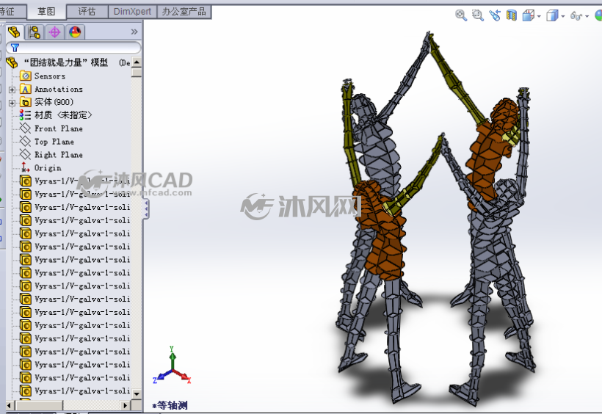The width and height of the screenshot is (602, 414).
Task: Switch to the 草图 tab
Action: pos(46,12)
